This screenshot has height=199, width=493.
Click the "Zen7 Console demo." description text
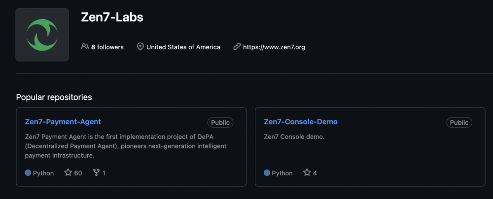coord(294,137)
